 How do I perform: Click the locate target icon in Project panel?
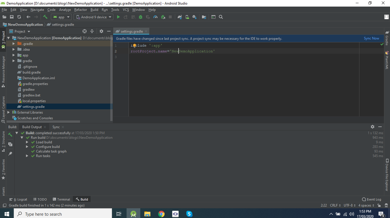pos(85,31)
